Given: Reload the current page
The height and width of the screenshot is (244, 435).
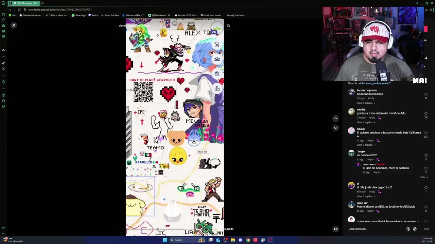Looking at the screenshot, I should point(19,9).
